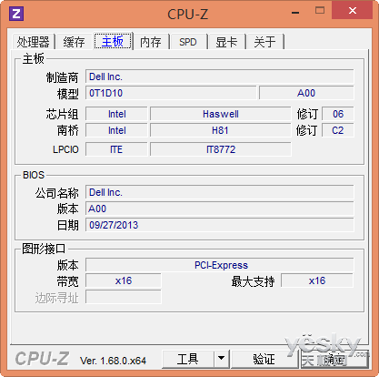Switch to the 显卡 tab

point(226,42)
